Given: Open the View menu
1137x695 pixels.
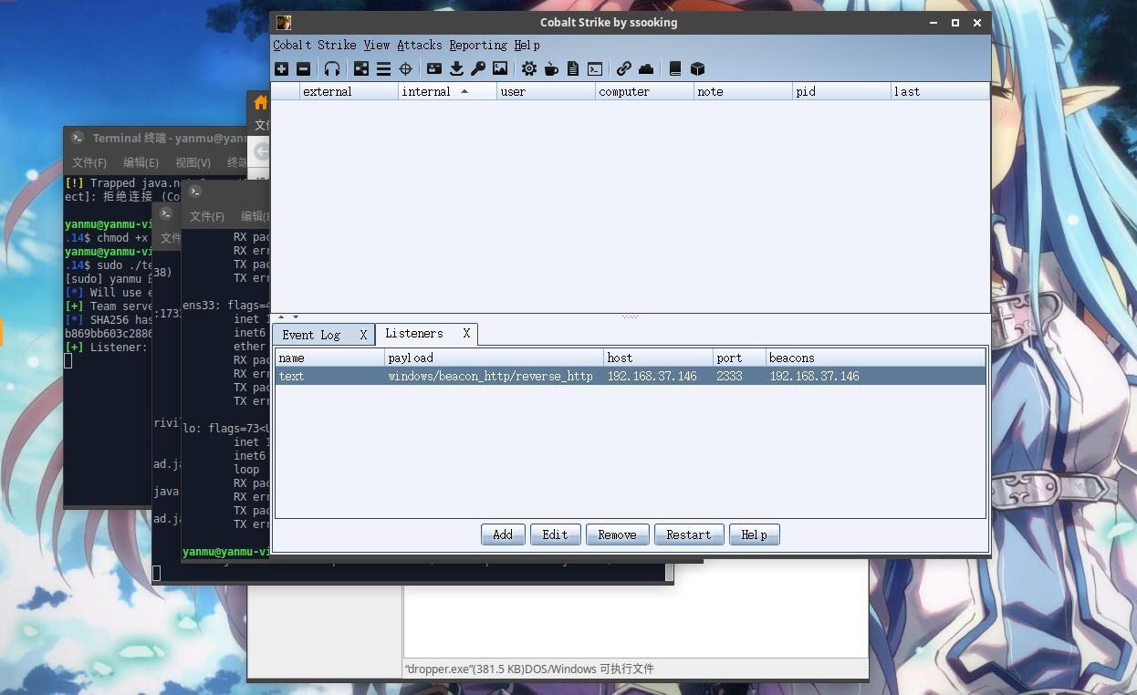Looking at the screenshot, I should (x=377, y=45).
